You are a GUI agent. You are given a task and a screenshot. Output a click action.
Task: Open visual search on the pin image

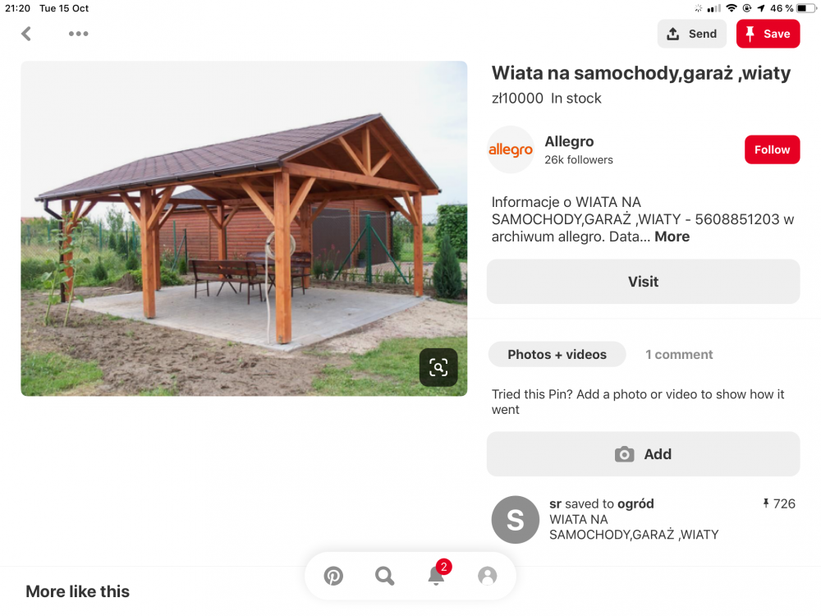point(438,367)
